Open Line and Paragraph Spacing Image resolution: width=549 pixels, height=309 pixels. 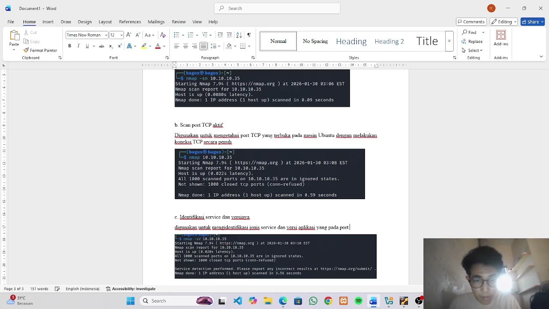213,46
